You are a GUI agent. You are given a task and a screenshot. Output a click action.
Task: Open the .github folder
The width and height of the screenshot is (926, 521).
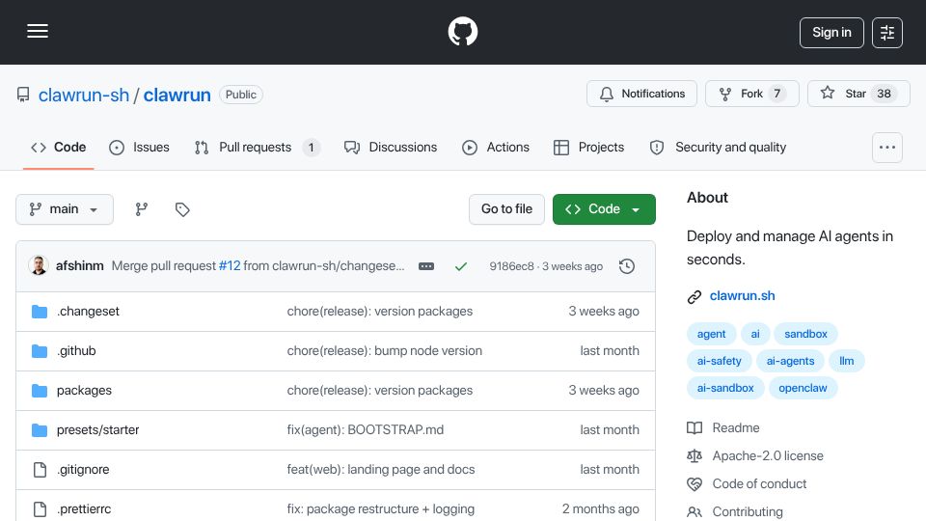click(76, 351)
